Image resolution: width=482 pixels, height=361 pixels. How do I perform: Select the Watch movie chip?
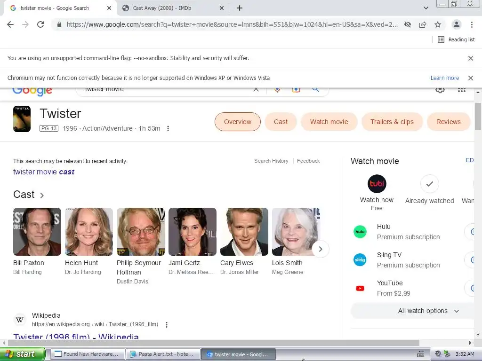click(329, 122)
